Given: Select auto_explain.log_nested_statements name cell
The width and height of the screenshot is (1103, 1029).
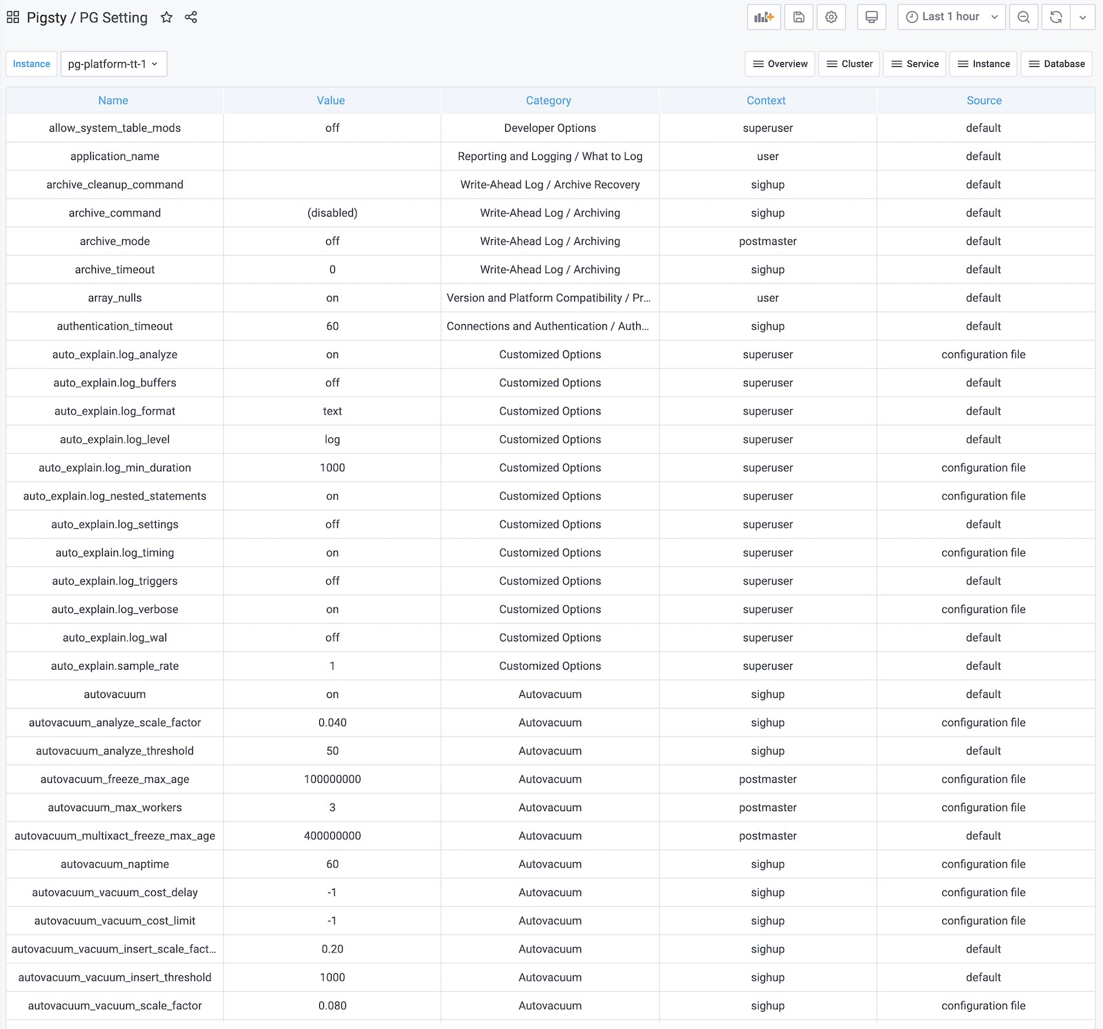Looking at the screenshot, I should 114,496.
